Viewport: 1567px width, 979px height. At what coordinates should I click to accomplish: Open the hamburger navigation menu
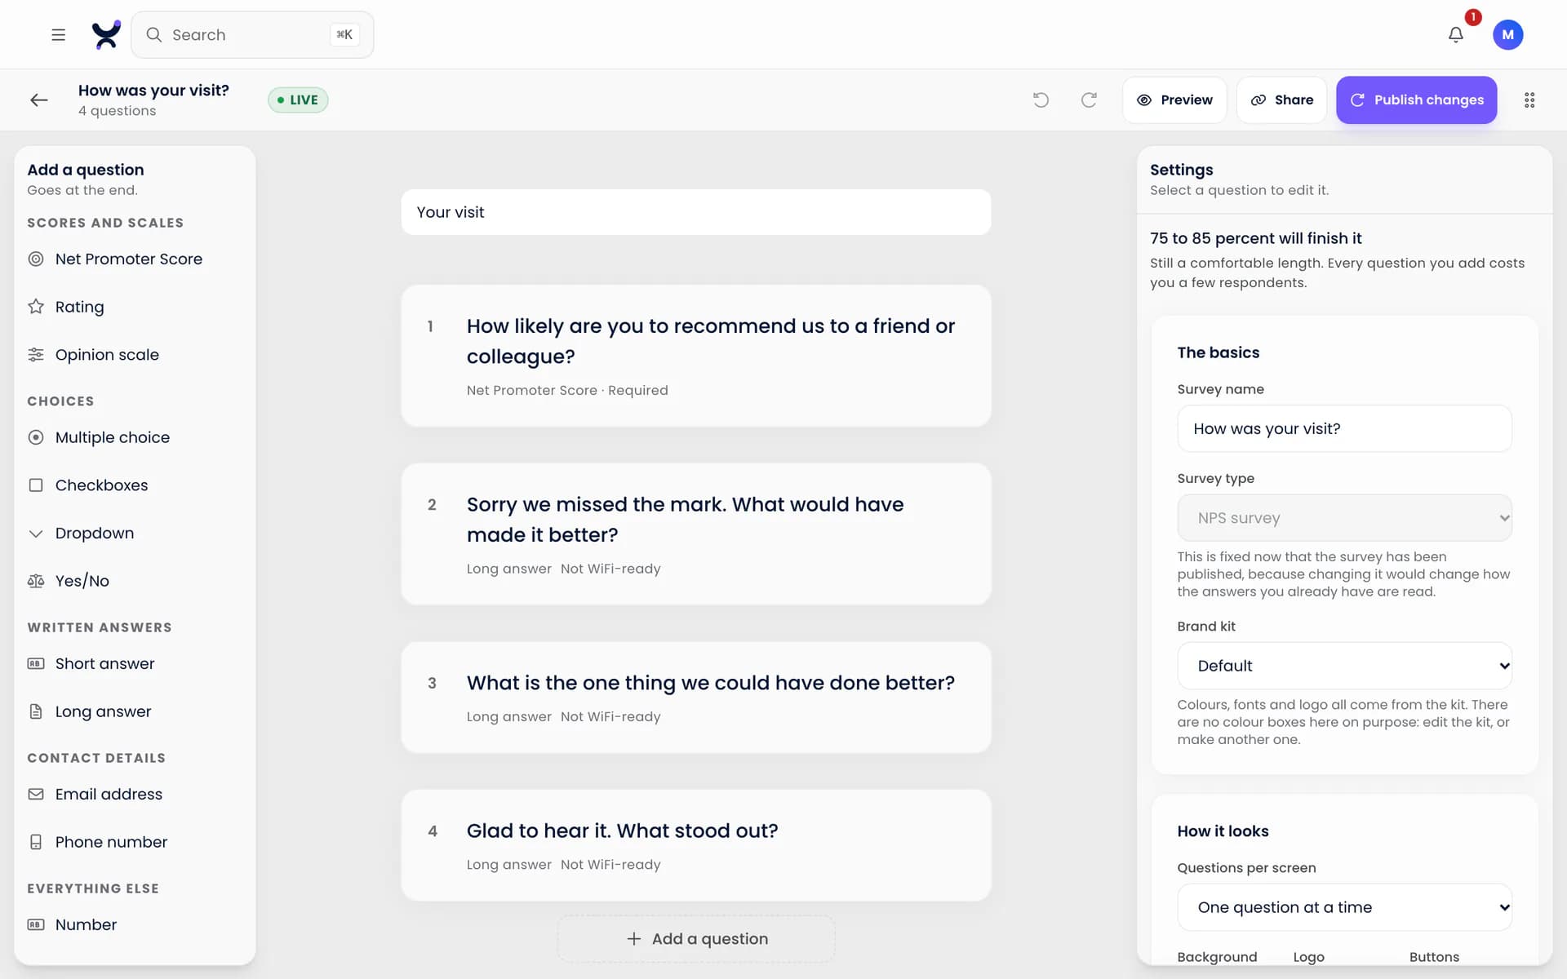[58, 34]
